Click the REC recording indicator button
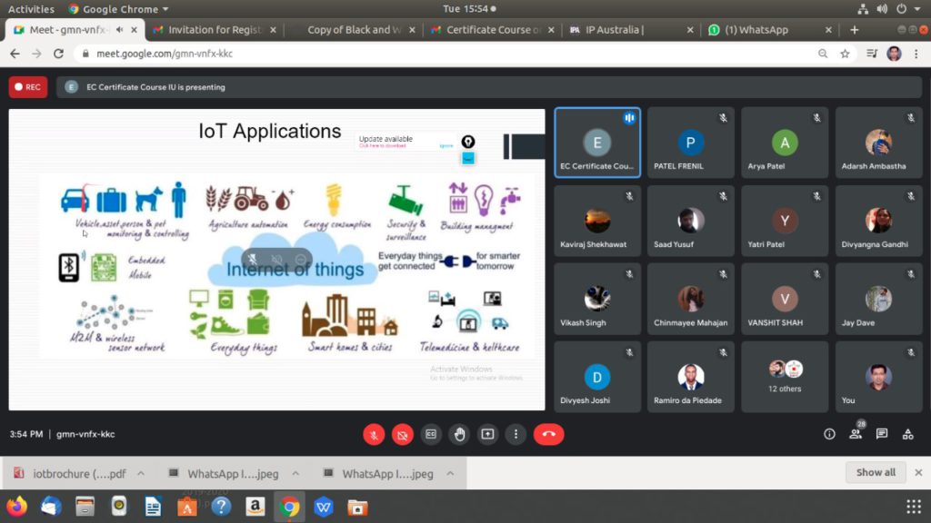 (28, 87)
